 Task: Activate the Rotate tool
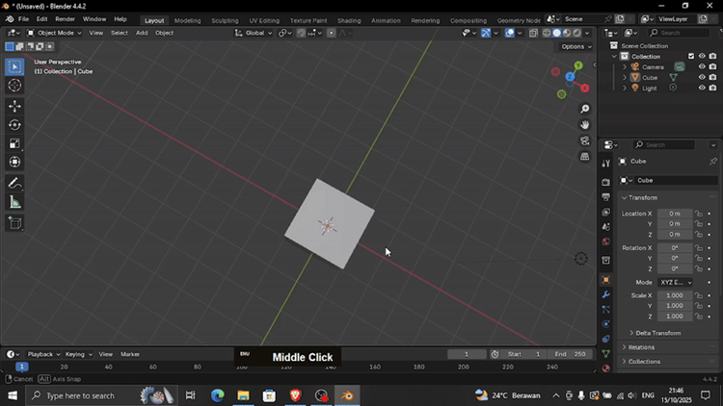pyautogui.click(x=14, y=124)
